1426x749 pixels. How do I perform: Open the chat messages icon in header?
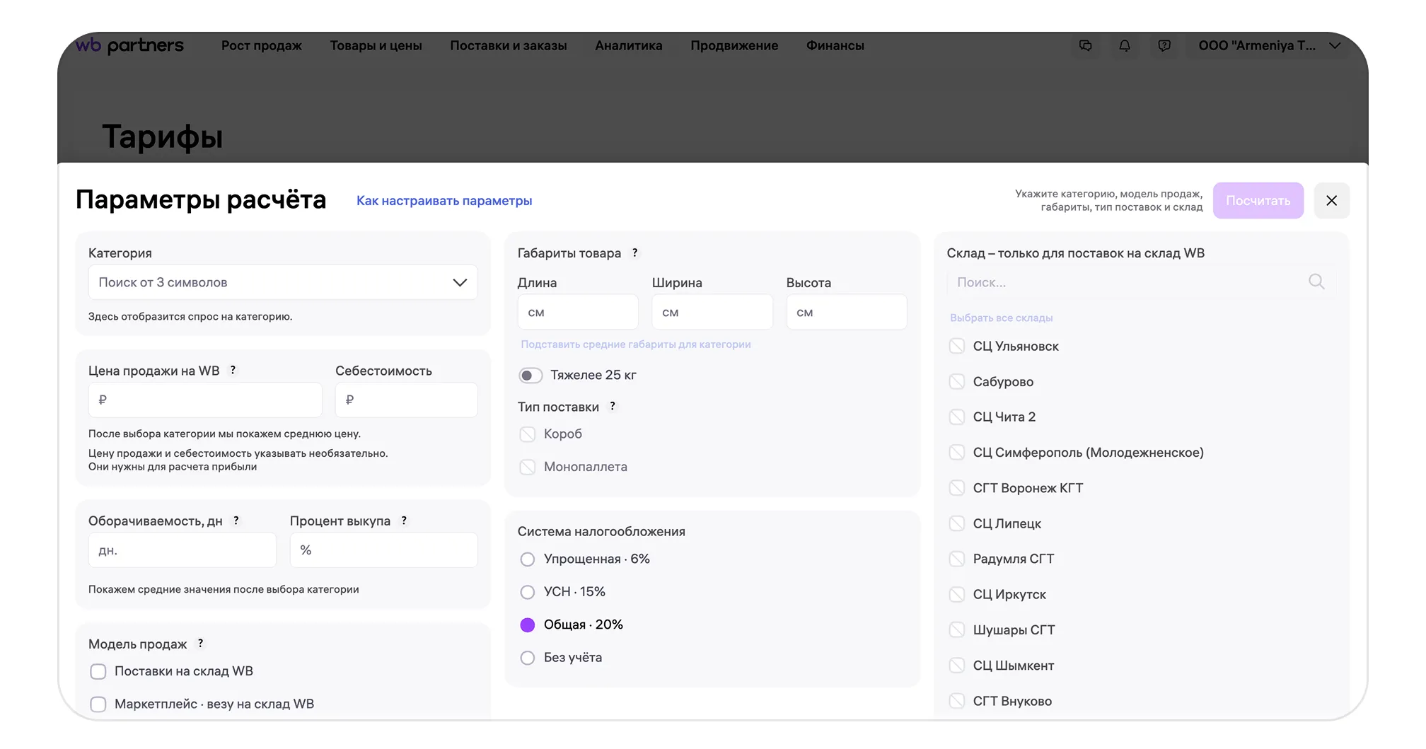click(1085, 46)
